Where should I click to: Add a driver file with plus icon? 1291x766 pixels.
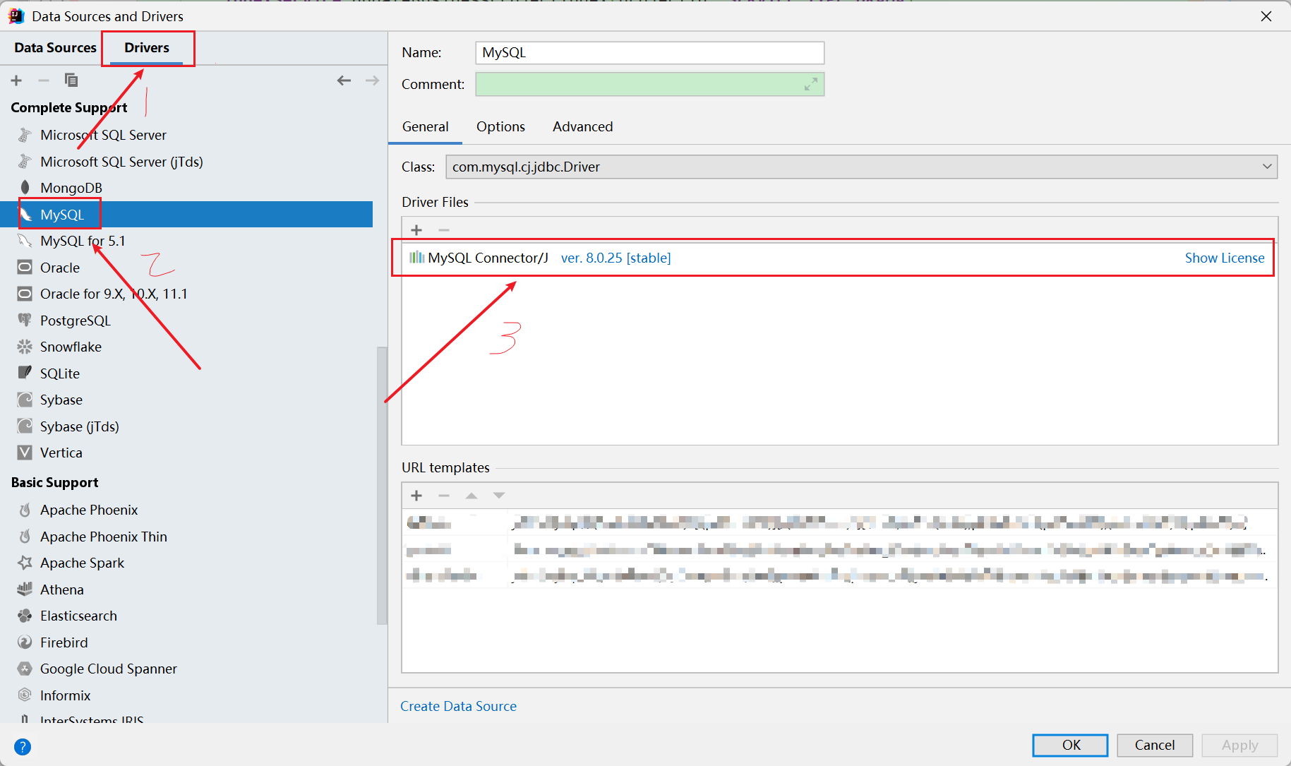coord(416,230)
